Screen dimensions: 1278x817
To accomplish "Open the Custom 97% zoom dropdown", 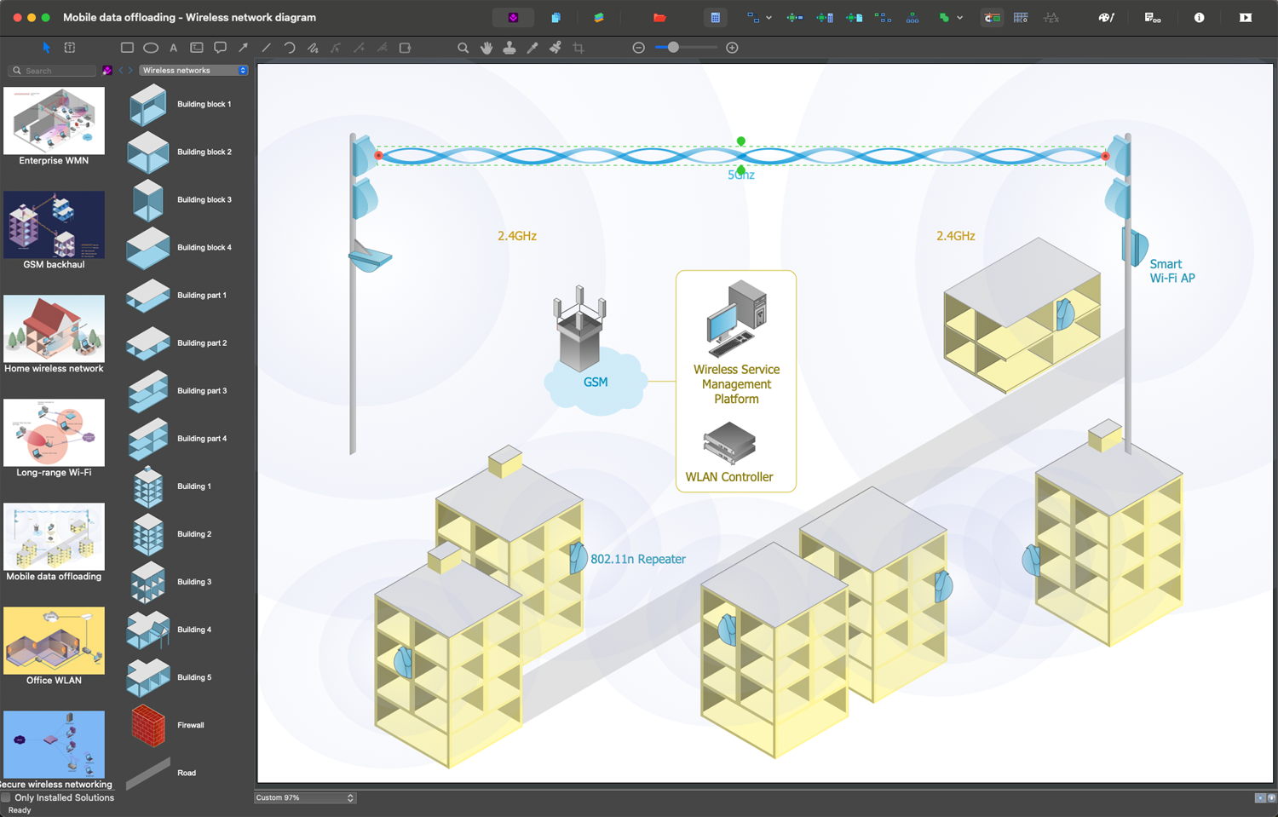I will (304, 798).
